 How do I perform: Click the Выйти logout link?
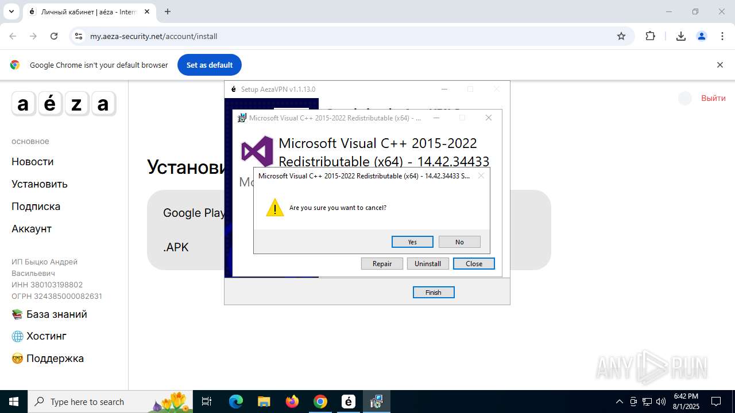point(713,98)
